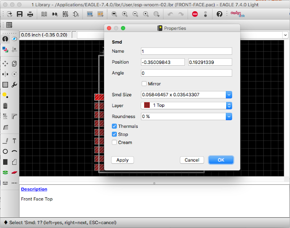The width and height of the screenshot is (290, 228).
Task: Click the Undo arrow
Action: coord(170,14)
